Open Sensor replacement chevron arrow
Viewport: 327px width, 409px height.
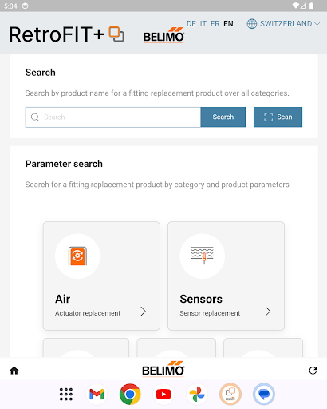268,311
